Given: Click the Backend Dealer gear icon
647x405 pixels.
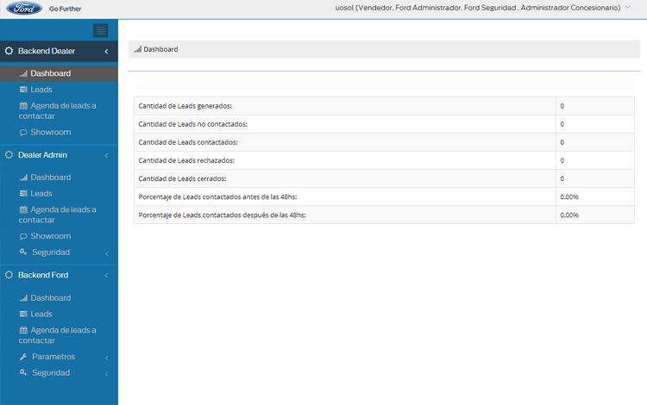Looking at the screenshot, I should (x=9, y=52).
